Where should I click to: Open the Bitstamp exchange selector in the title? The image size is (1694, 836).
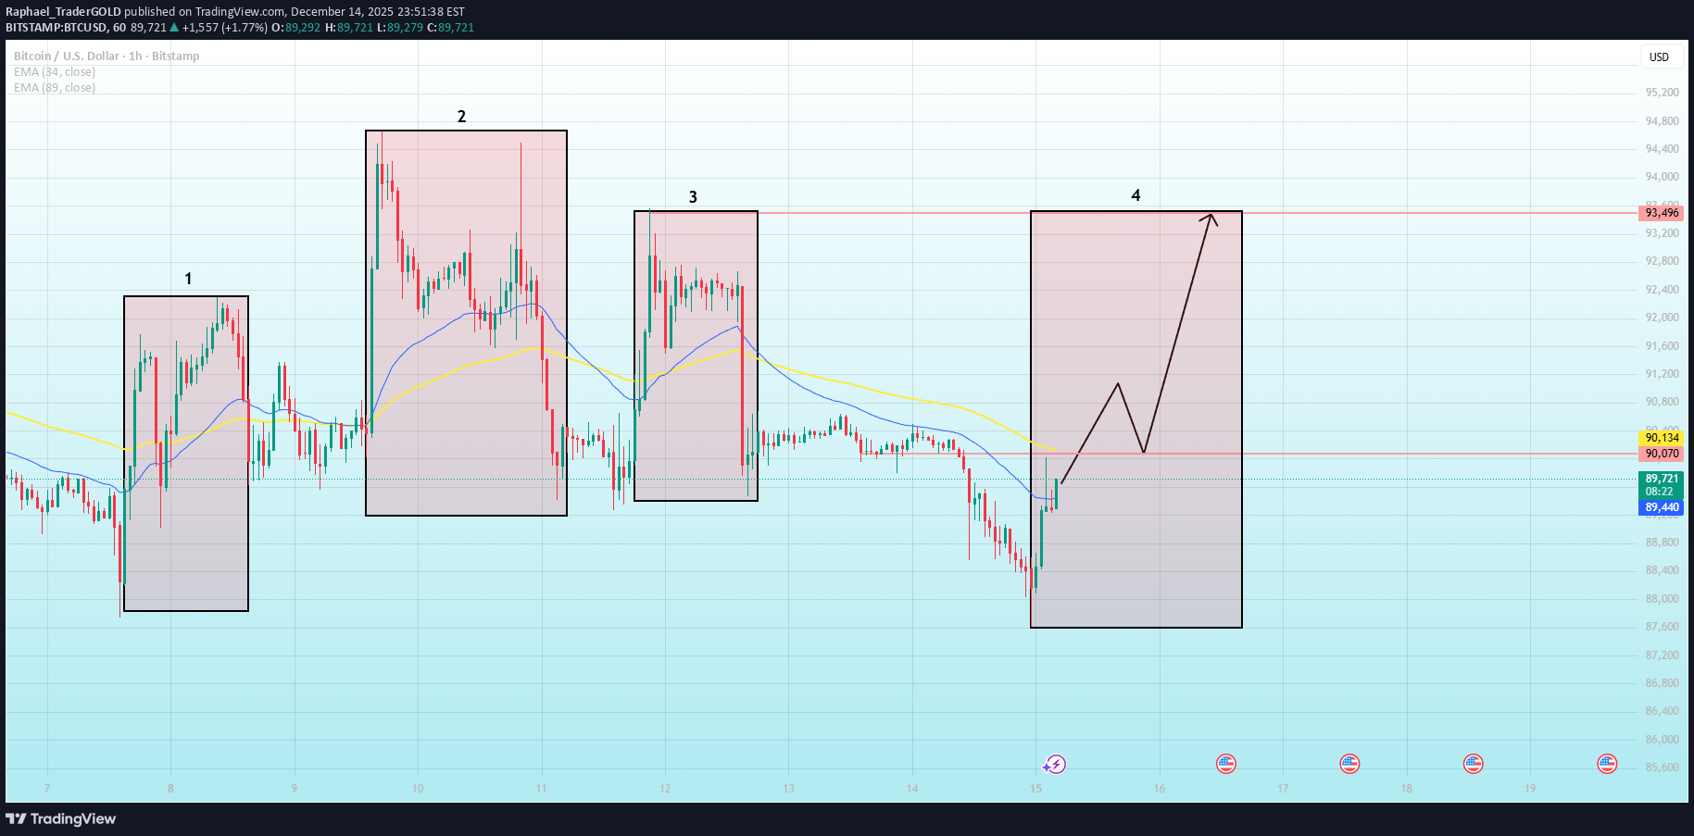tap(177, 56)
